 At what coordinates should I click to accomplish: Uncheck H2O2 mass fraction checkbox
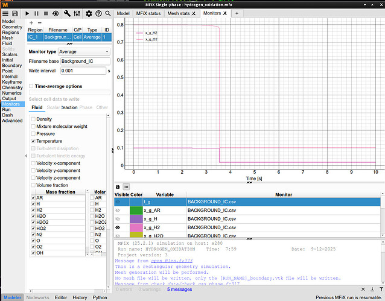tap(33, 222)
